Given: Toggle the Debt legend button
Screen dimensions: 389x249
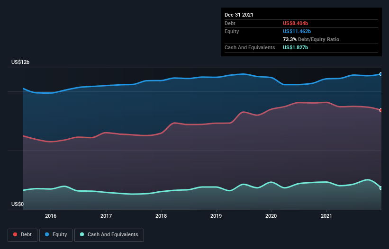Looking at the screenshot, I should [x=23, y=235].
